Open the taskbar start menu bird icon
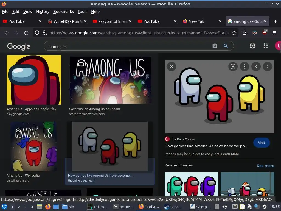 (4, 207)
